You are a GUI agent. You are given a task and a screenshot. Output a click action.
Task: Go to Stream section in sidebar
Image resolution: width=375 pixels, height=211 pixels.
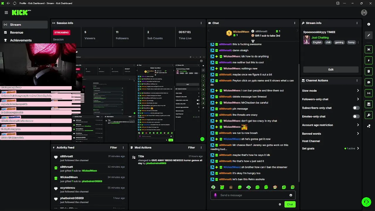coord(25,25)
